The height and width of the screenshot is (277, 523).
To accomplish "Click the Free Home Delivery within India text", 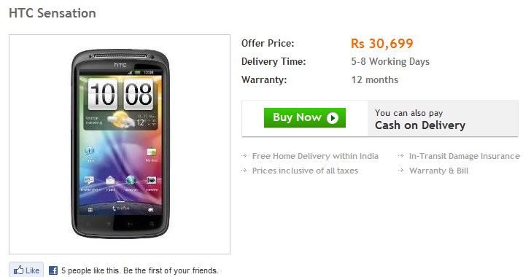I will coord(315,156).
